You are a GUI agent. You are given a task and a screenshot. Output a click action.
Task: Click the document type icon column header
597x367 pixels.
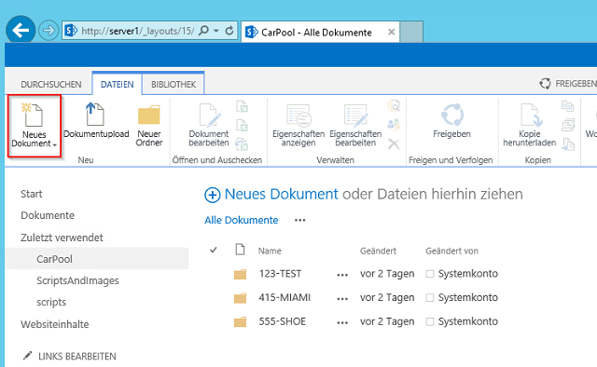[x=240, y=250]
